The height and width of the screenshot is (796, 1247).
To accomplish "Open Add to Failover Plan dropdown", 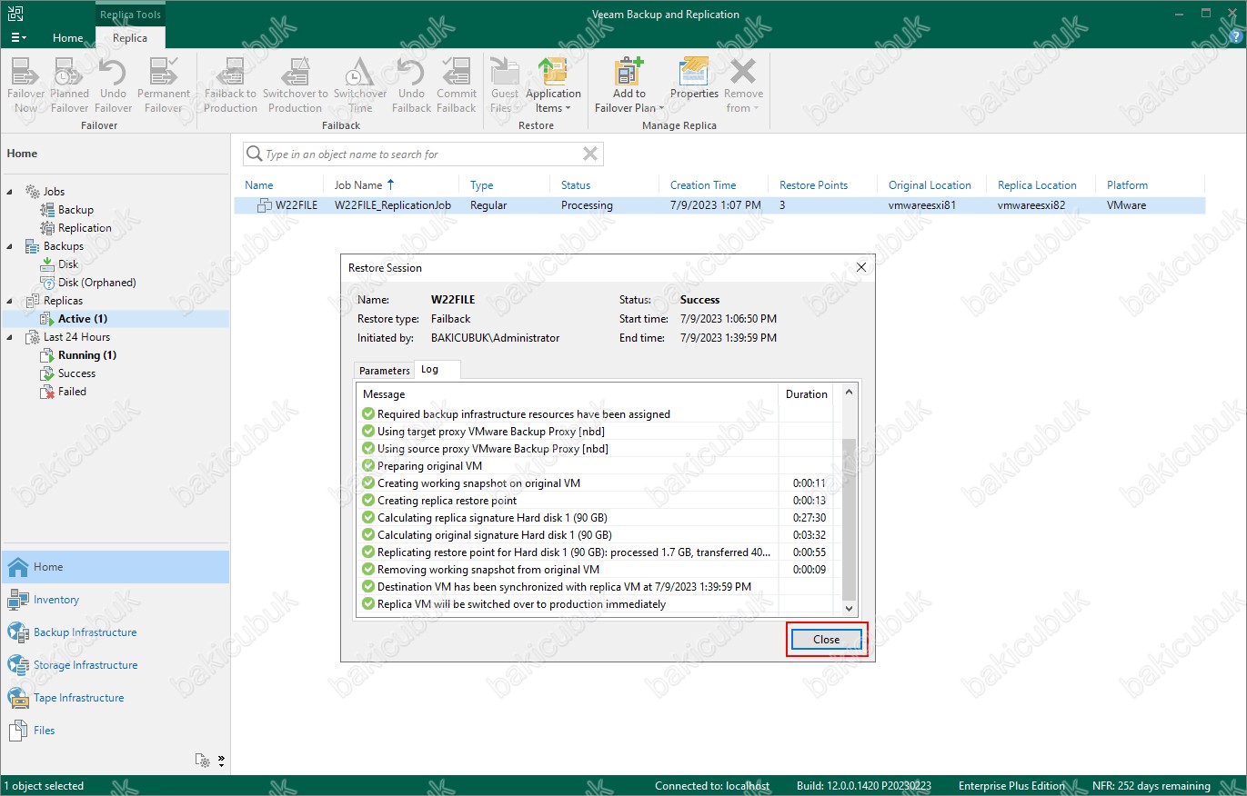I will (629, 85).
